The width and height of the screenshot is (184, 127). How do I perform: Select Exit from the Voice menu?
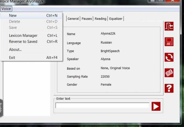[x=12, y=57]
